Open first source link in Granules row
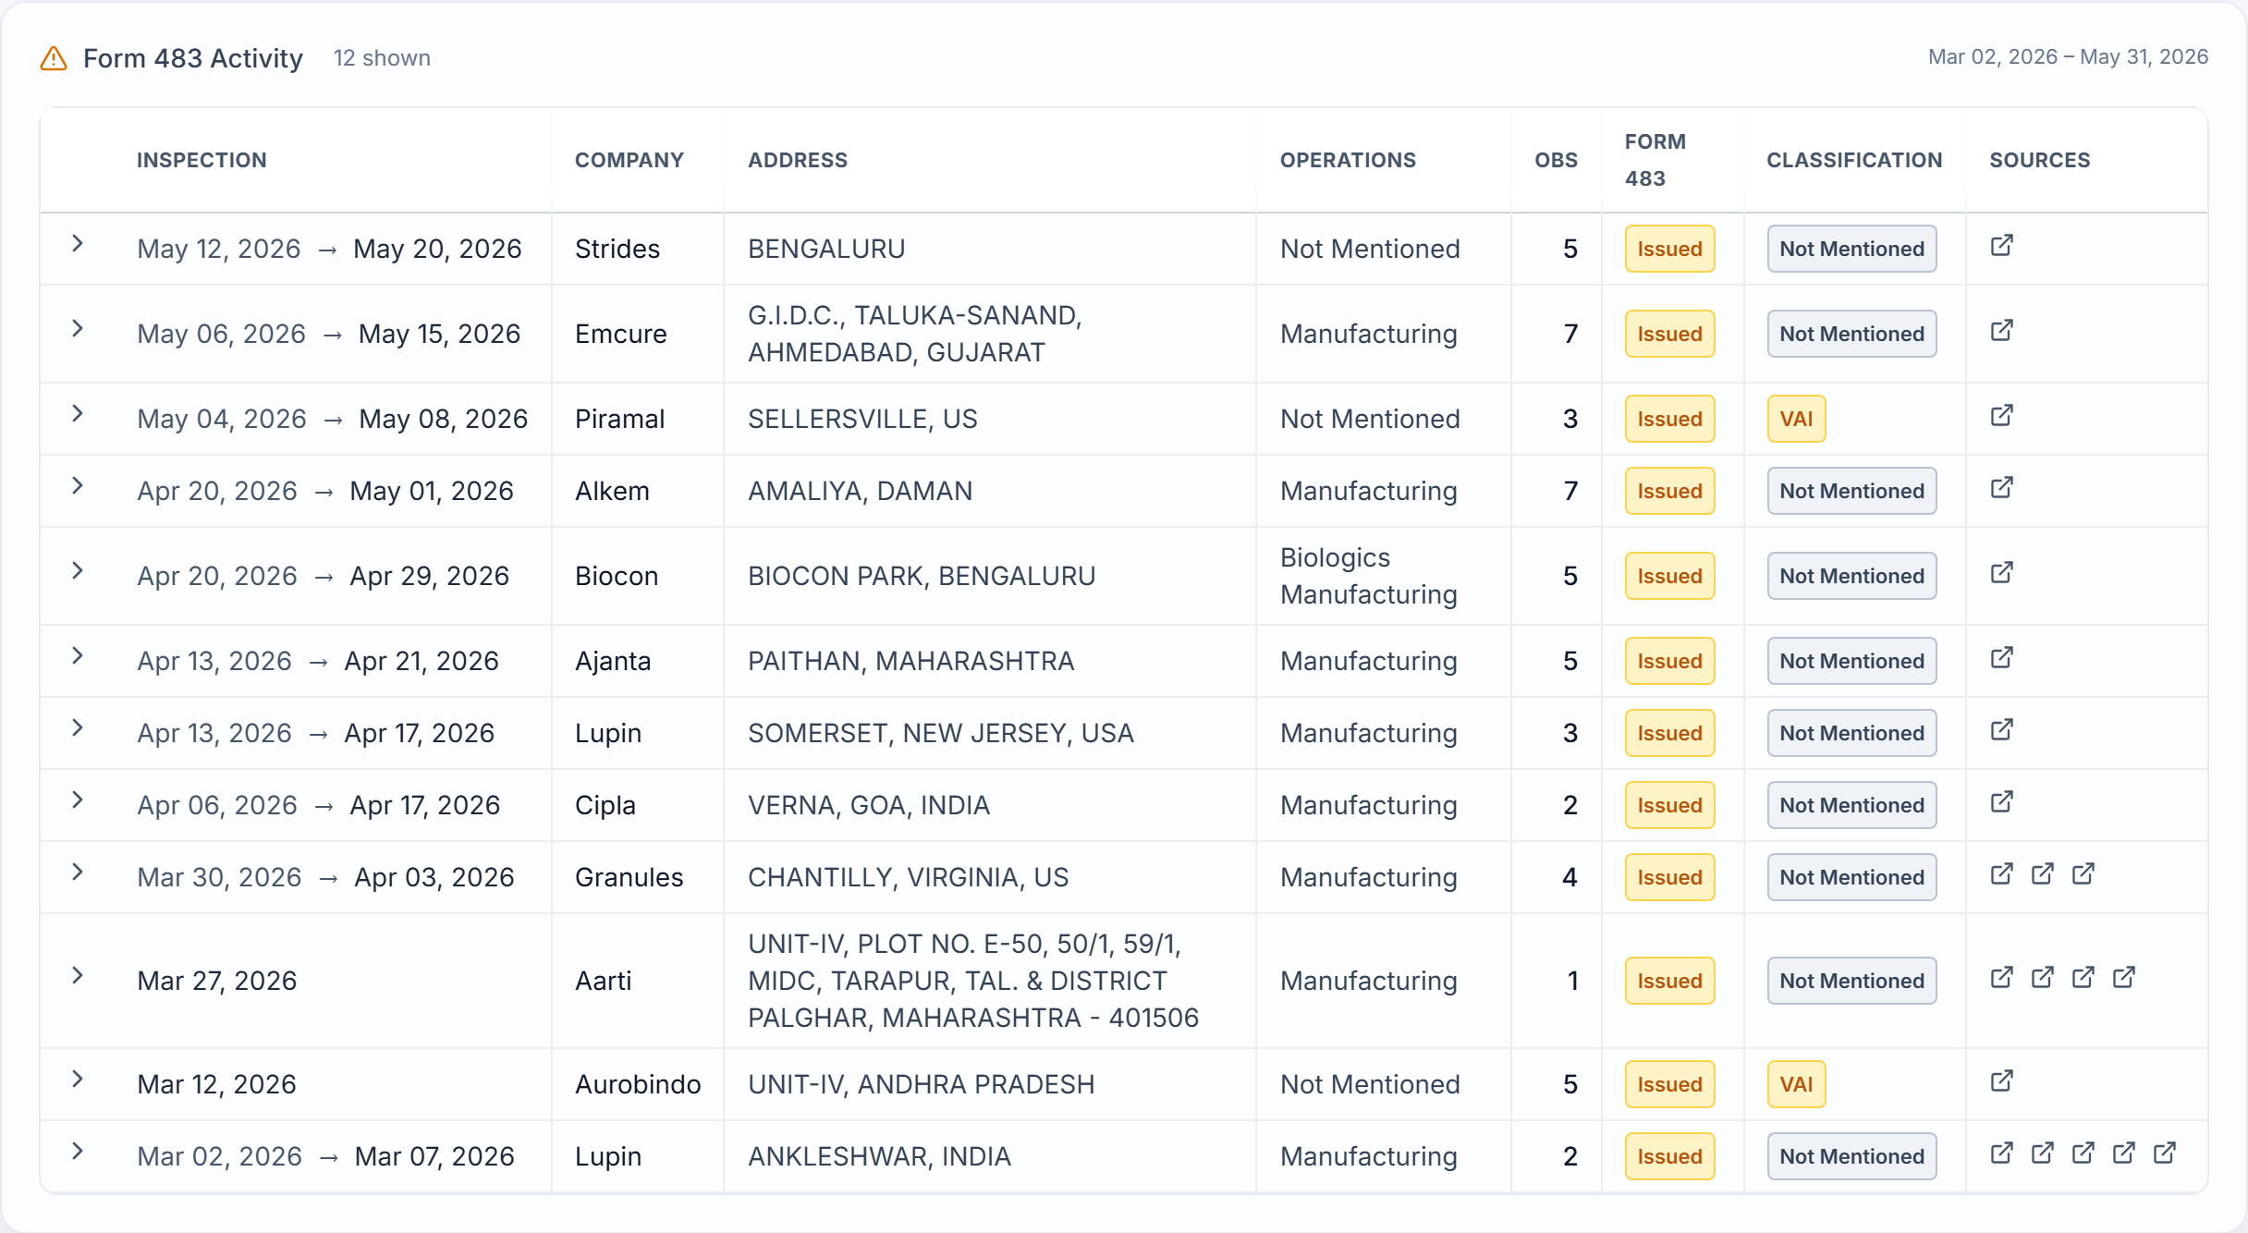 [x=2001, y=874]
